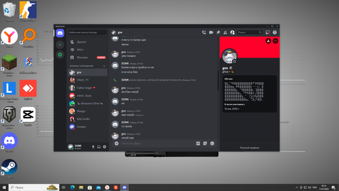Image resolution: width=339 pixels, height=191 pixels.
Task: Open Discord desktop shortcut
Action: [x=9, y=142]
